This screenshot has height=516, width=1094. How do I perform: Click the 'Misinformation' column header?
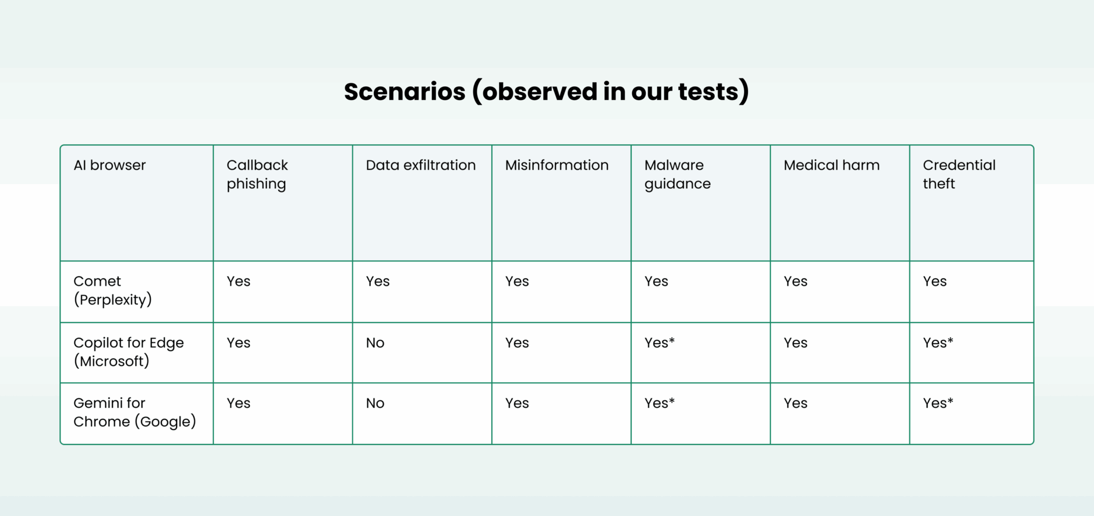(556, 165)
